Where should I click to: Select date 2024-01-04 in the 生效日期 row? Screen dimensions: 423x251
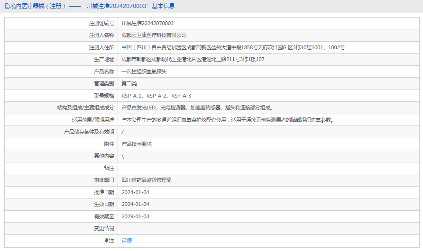click(135, 204)
